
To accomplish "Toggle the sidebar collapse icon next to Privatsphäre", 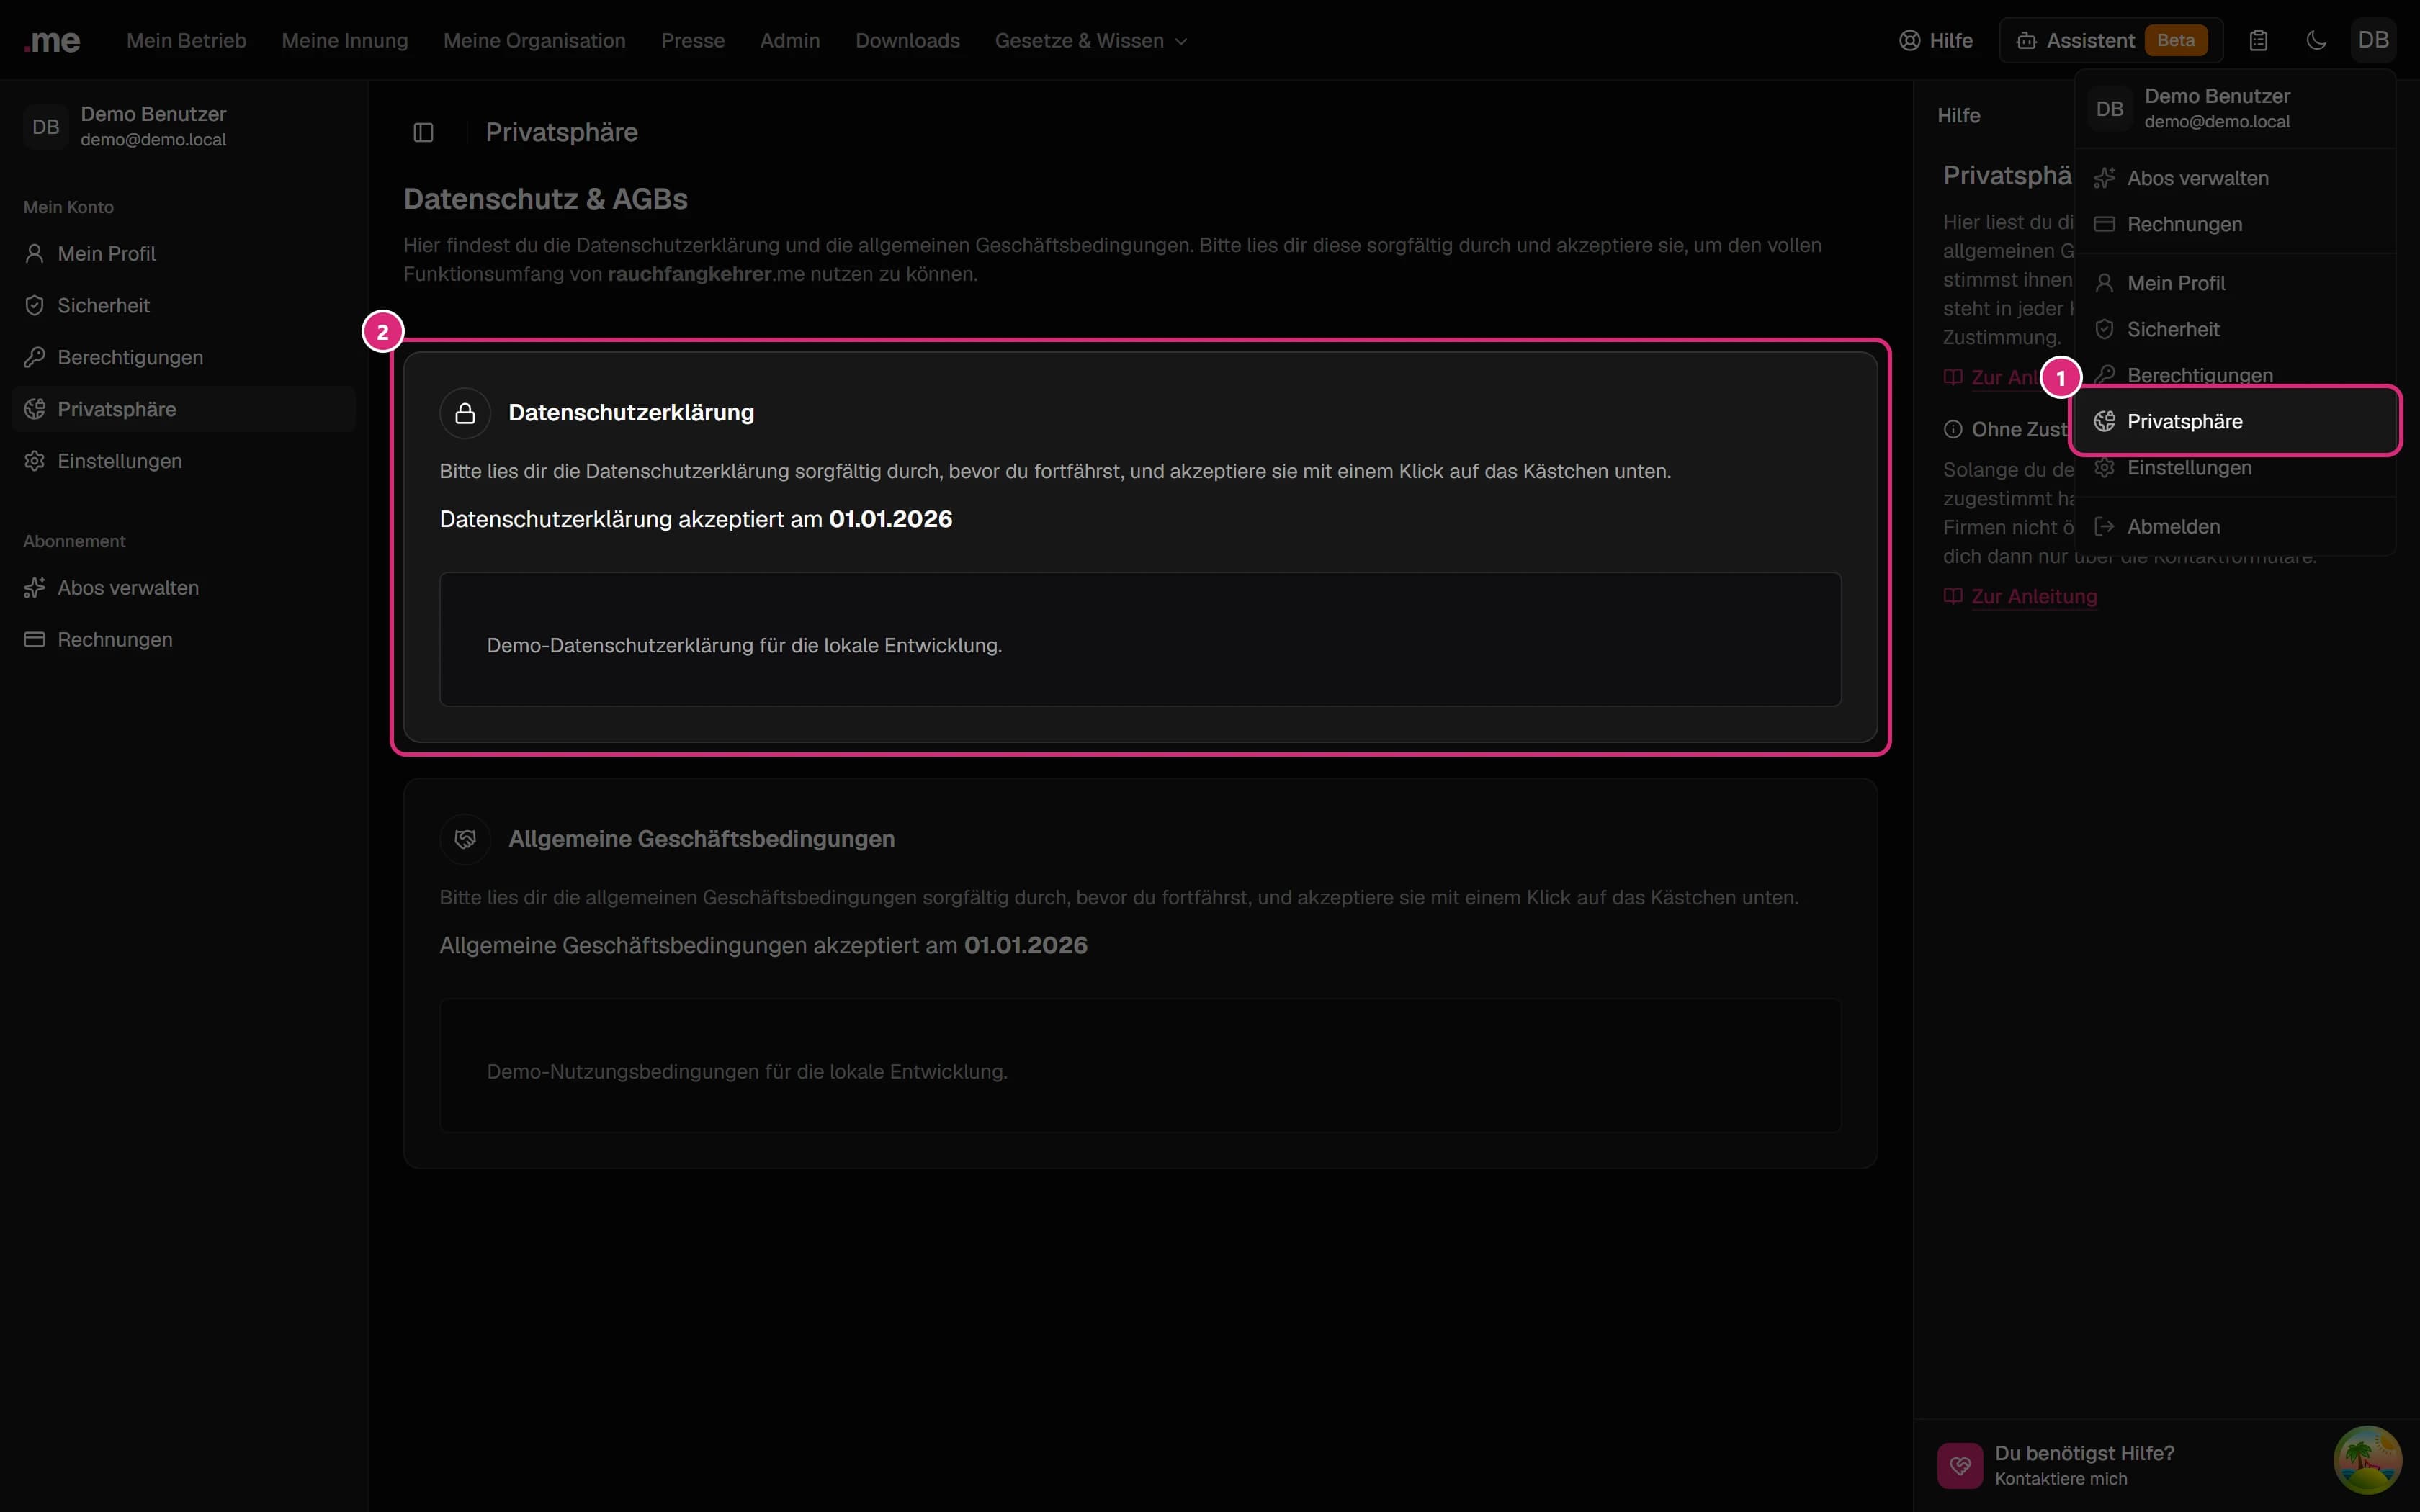I will coord(423,132).
